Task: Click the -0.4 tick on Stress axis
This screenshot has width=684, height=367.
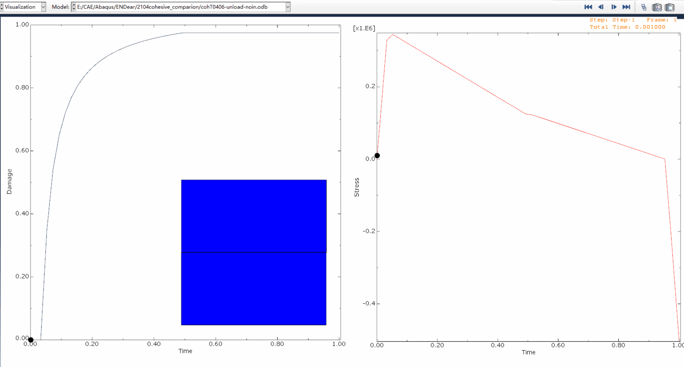Action: point(369,303)
